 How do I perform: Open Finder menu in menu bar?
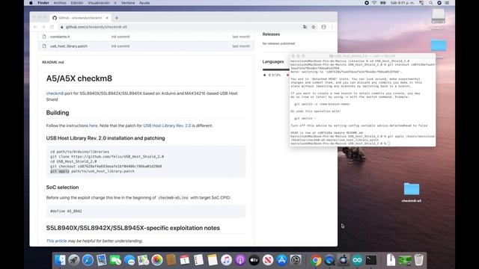[43, 3]
